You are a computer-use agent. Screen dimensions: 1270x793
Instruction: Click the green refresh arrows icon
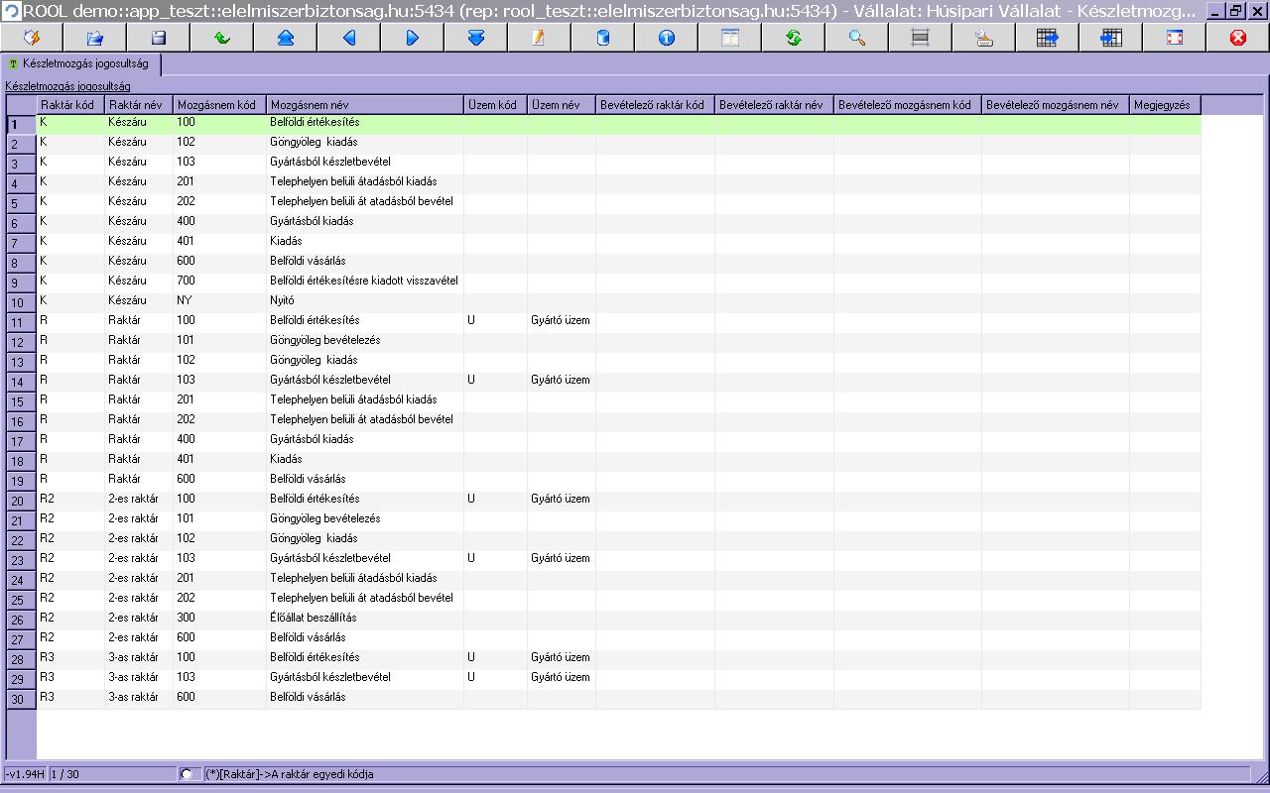pyautogui.click(x=794, y=38)
